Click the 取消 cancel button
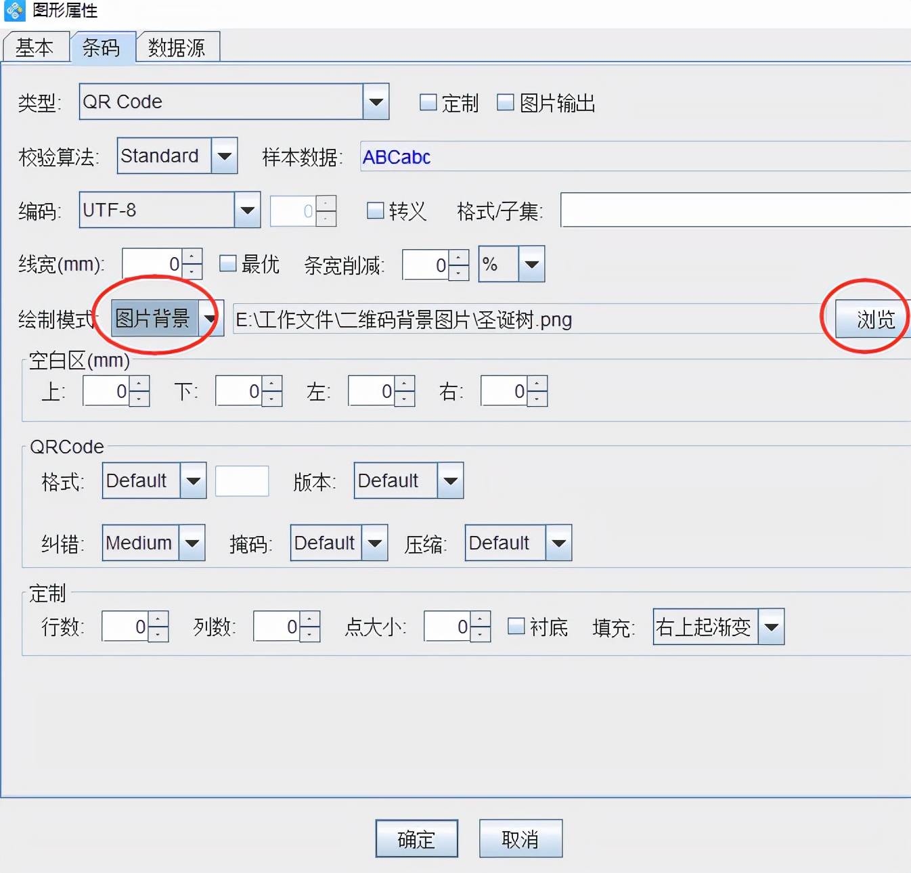 click(520, 838)
